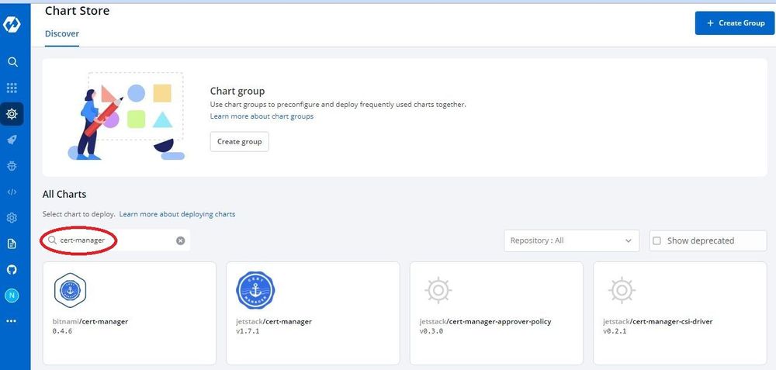This screenshot has width=776, height=370.
Task: Open more options ellipsis in sidebar
Action: click(x=12, y=321)
